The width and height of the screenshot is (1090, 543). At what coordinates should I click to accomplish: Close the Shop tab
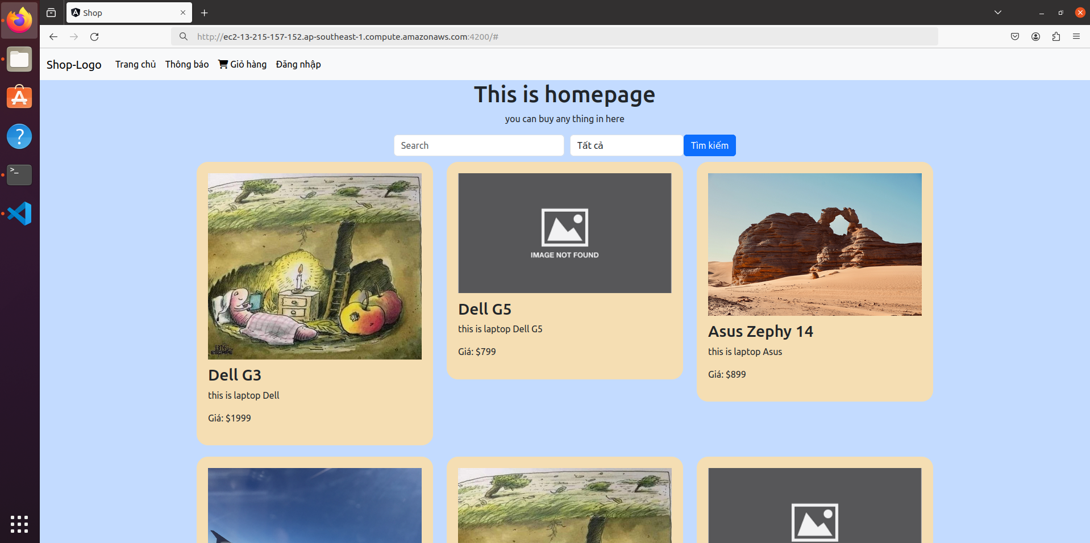point(183,12)
